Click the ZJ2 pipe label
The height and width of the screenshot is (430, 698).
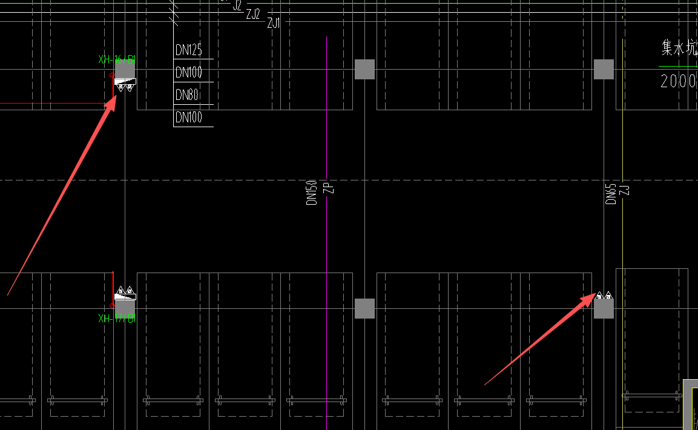coord(253,14)
